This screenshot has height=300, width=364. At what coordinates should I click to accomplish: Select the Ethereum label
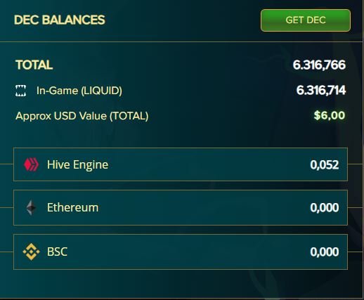click(72, 207)
